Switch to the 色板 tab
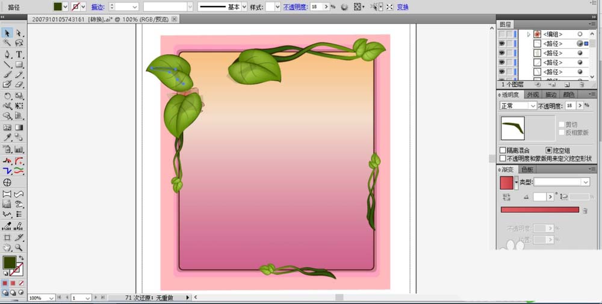 point(527,170)
